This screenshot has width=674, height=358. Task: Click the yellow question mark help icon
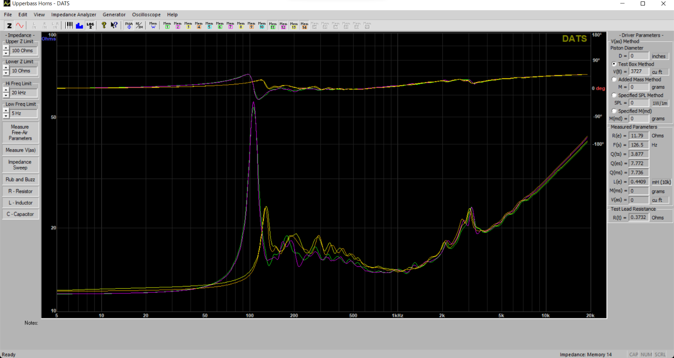click(x=104, y=26)
